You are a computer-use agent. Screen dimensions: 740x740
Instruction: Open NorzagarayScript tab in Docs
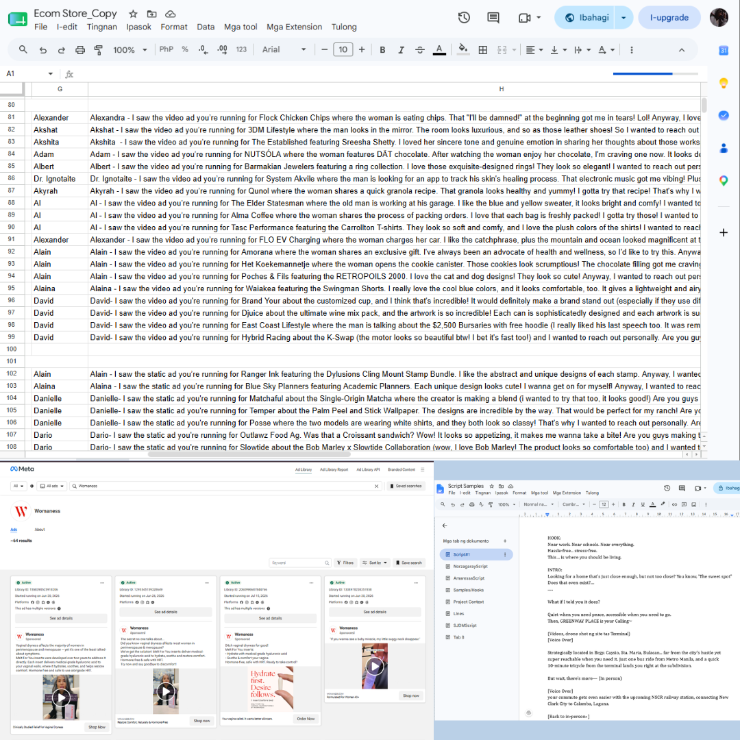[x=470, y=567]
